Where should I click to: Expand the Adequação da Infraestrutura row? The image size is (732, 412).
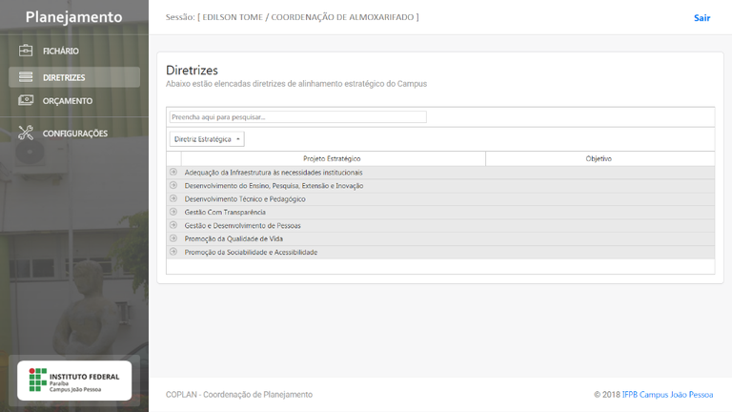173,172
